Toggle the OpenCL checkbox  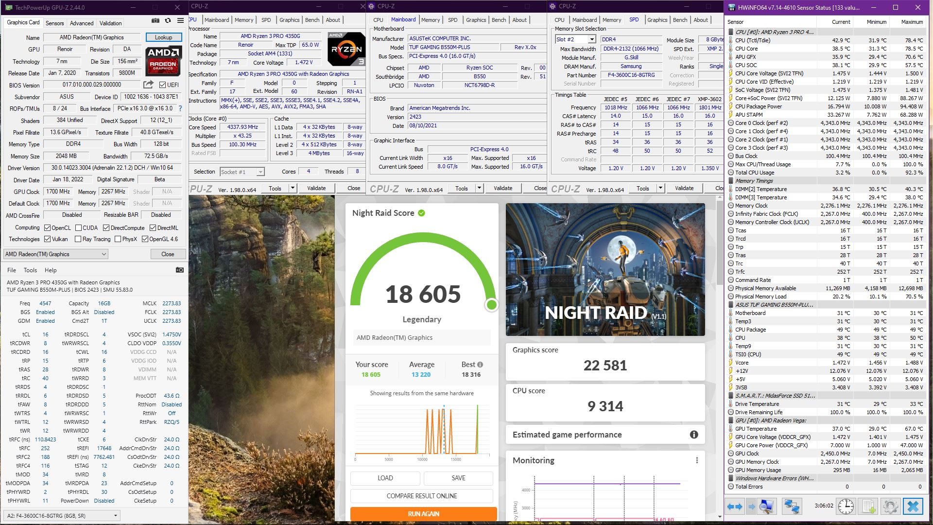tap(47, 227)
